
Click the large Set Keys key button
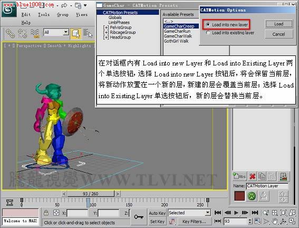coord(139,217)
